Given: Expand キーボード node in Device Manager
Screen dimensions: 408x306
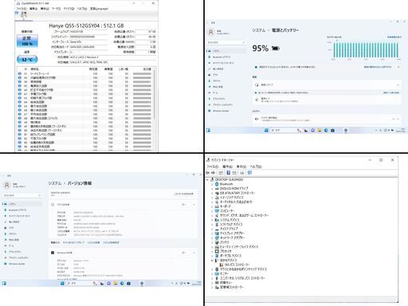Looking at the screenshot, I should tap(212, 206).
